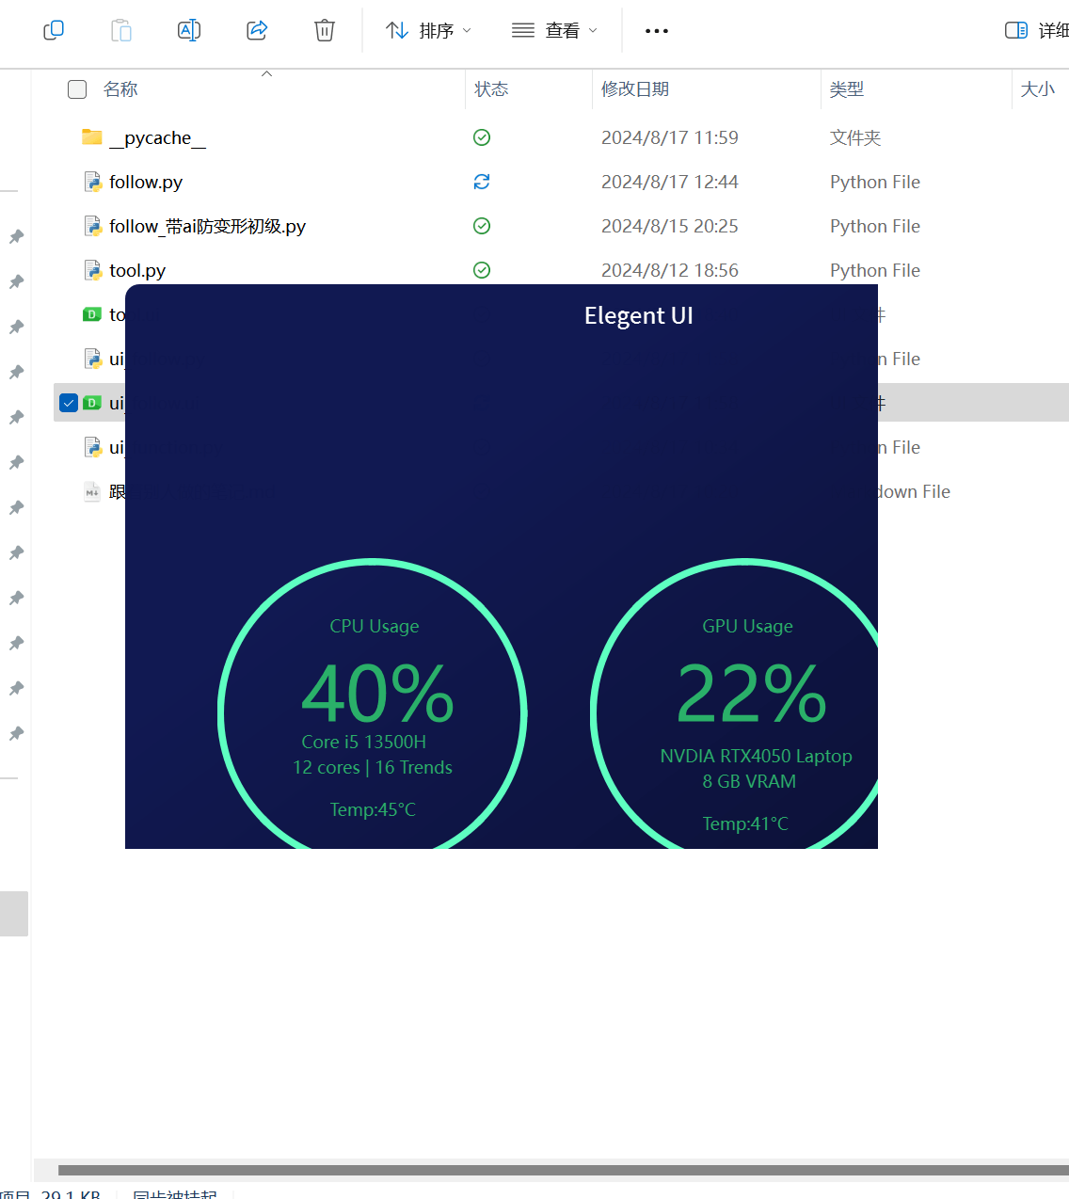The height and width of the screenshot is (1199, 1069).
Task: Select the file named follow.py
Action: pos(146,183)
